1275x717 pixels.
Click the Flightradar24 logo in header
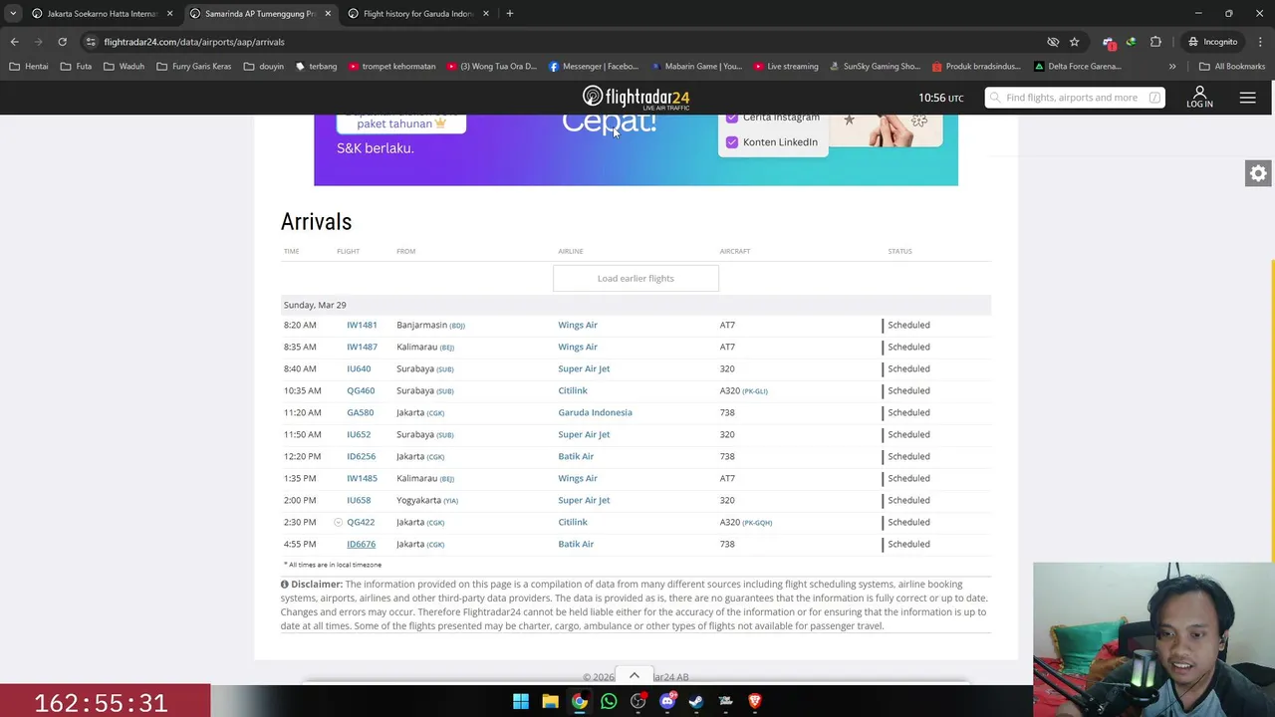[636, 98]
